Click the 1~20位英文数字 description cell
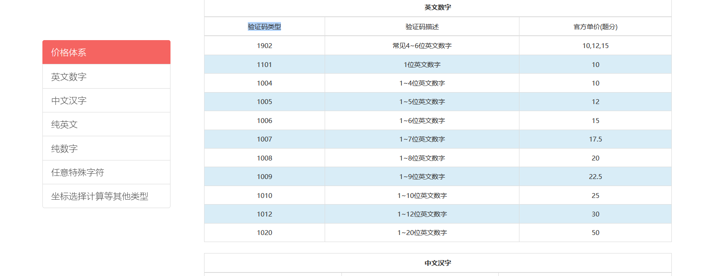Screen dimensions: 716x276 point(422,233)
